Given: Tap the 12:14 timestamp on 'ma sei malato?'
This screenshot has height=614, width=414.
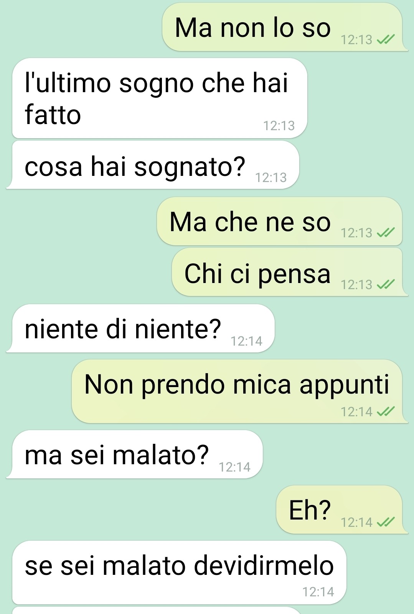Looking at the screenshot, I should pyautogui.click(x=235, y=467).
